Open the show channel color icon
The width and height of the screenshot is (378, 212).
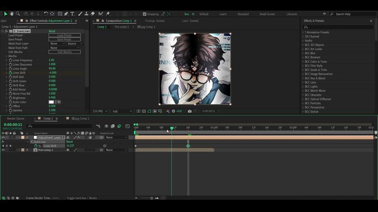(x=168, y=111)
